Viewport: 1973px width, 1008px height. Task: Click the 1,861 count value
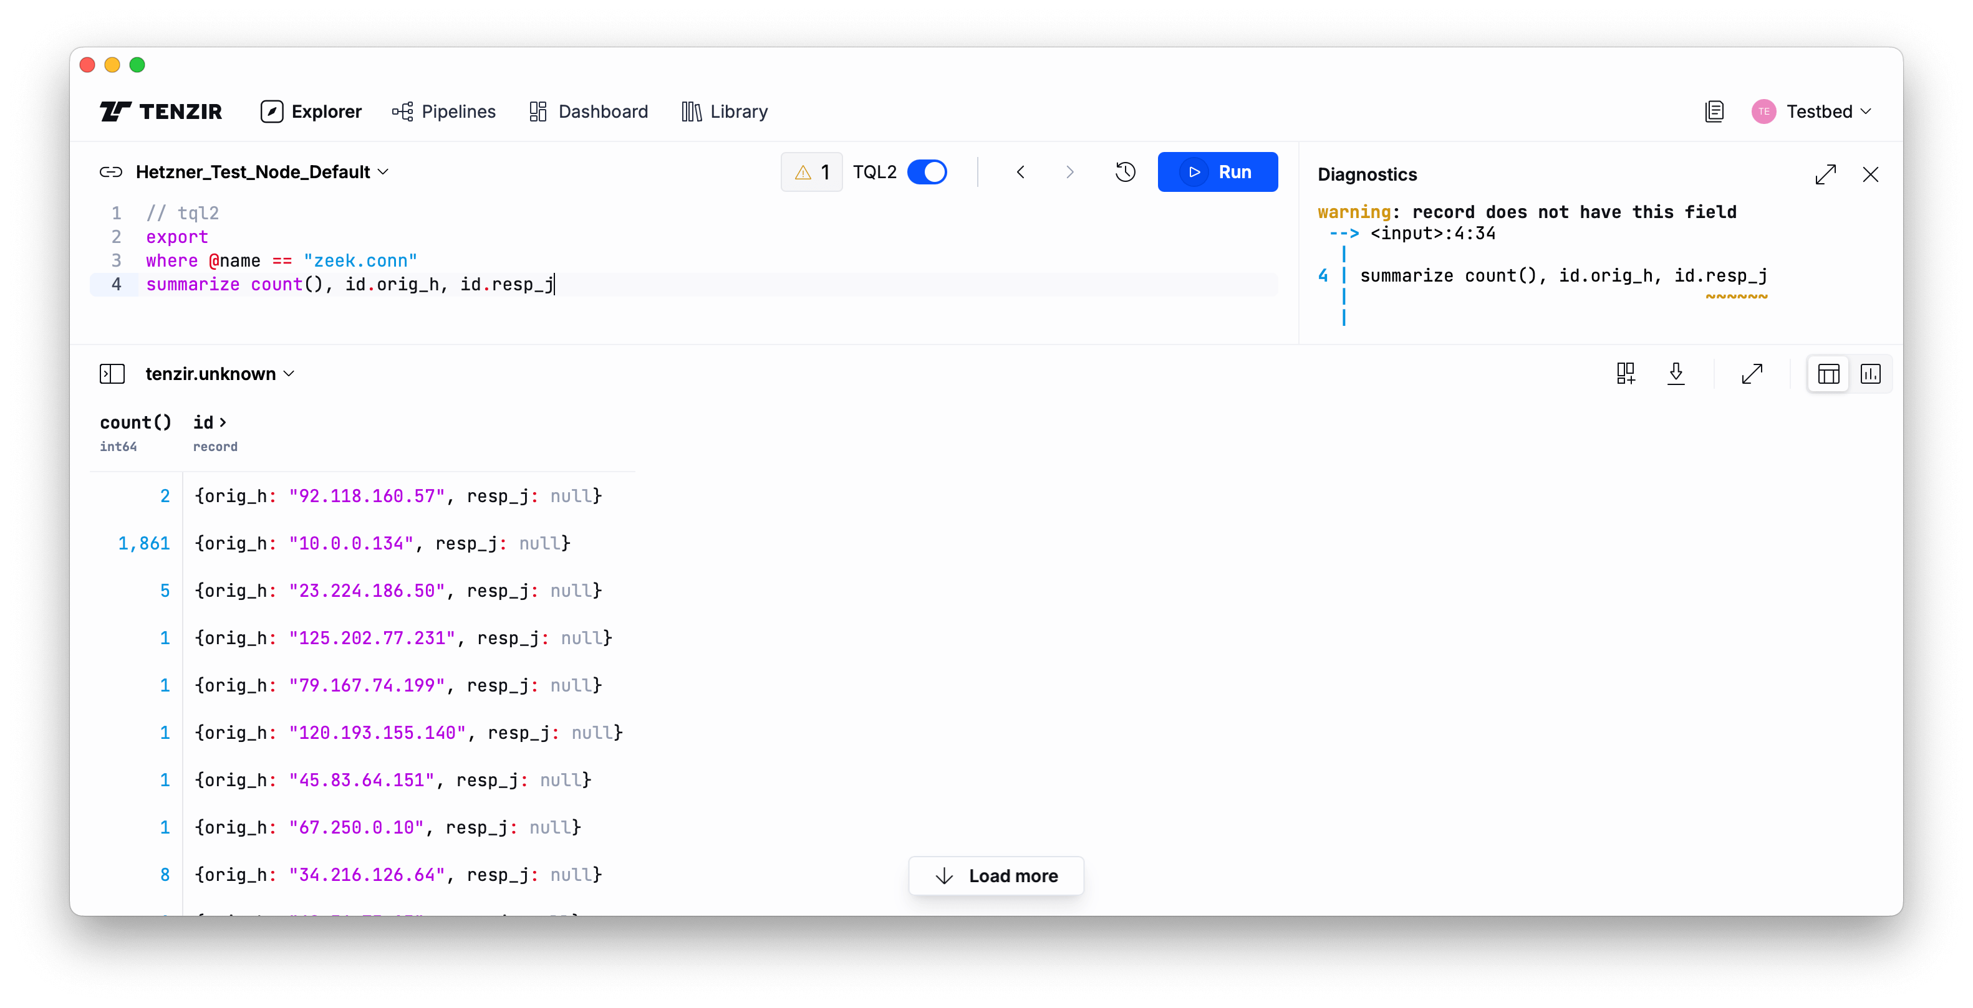click(x=143, y=543)
